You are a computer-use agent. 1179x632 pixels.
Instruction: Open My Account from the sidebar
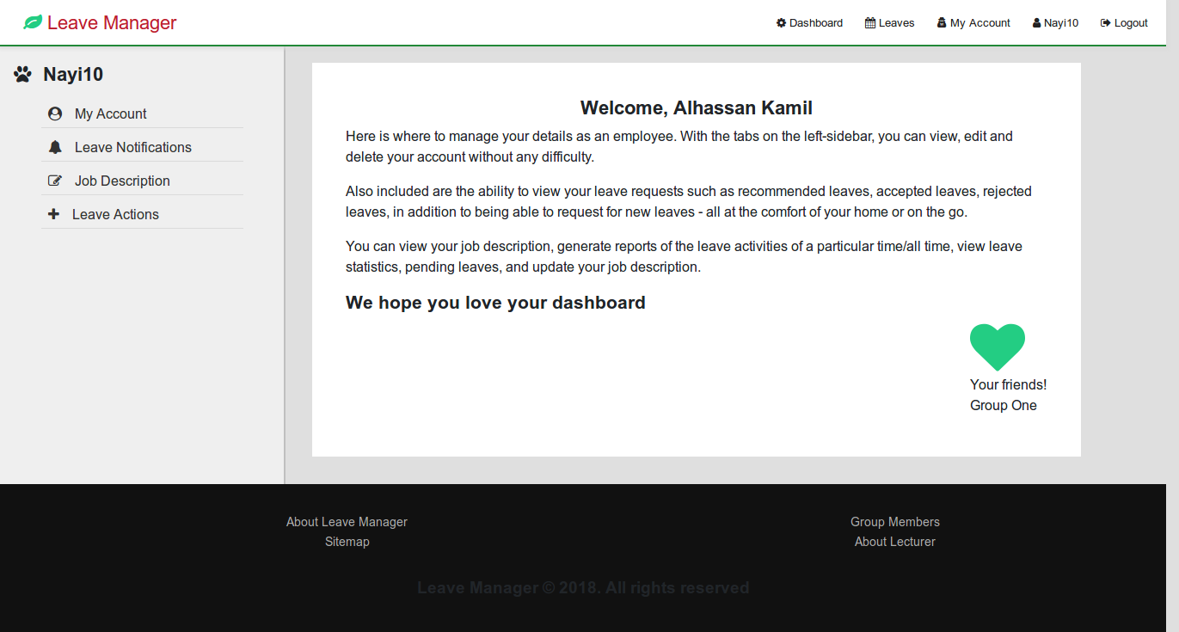click(x=111, y=113)
